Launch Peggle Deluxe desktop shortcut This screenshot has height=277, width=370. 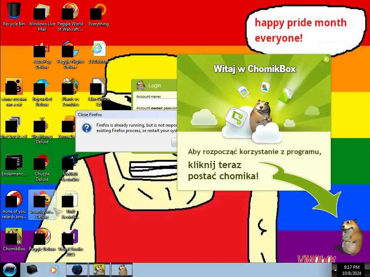42,240
